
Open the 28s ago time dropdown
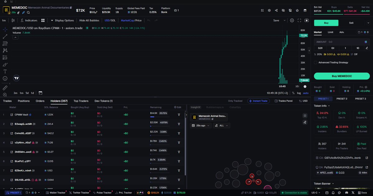tap(201, 125)
